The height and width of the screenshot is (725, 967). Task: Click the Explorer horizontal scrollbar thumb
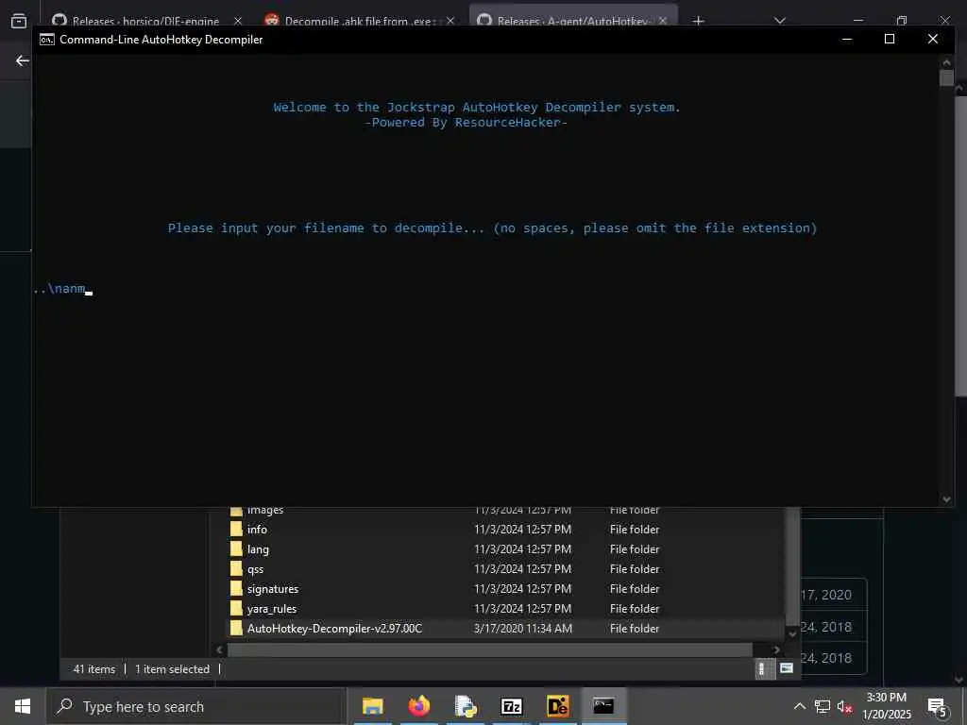(x=490, y=649)
